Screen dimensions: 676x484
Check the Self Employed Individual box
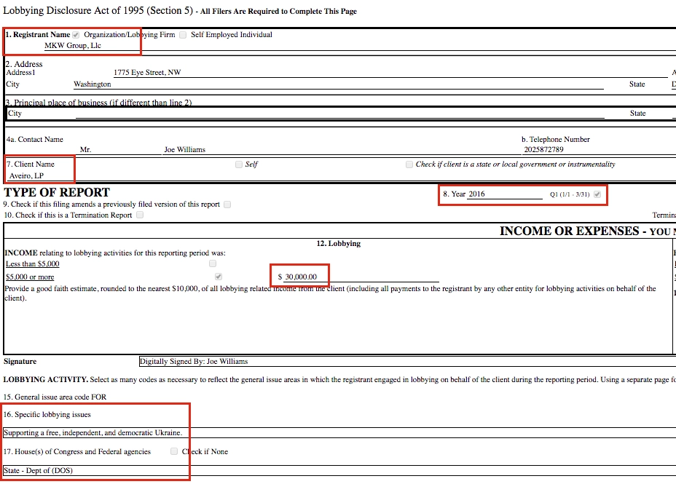(x=183, y=35)
